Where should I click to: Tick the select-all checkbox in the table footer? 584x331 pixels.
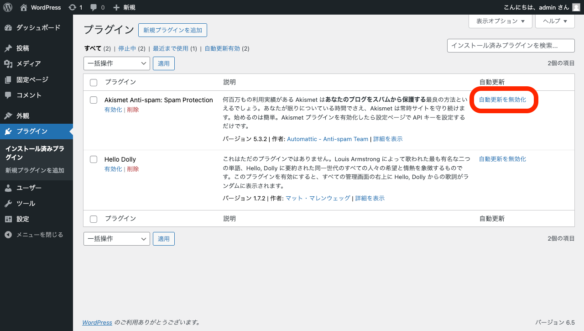[x=94, y=219]
